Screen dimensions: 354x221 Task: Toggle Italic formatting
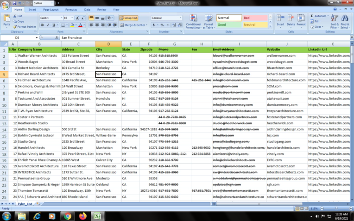point(48,25)
